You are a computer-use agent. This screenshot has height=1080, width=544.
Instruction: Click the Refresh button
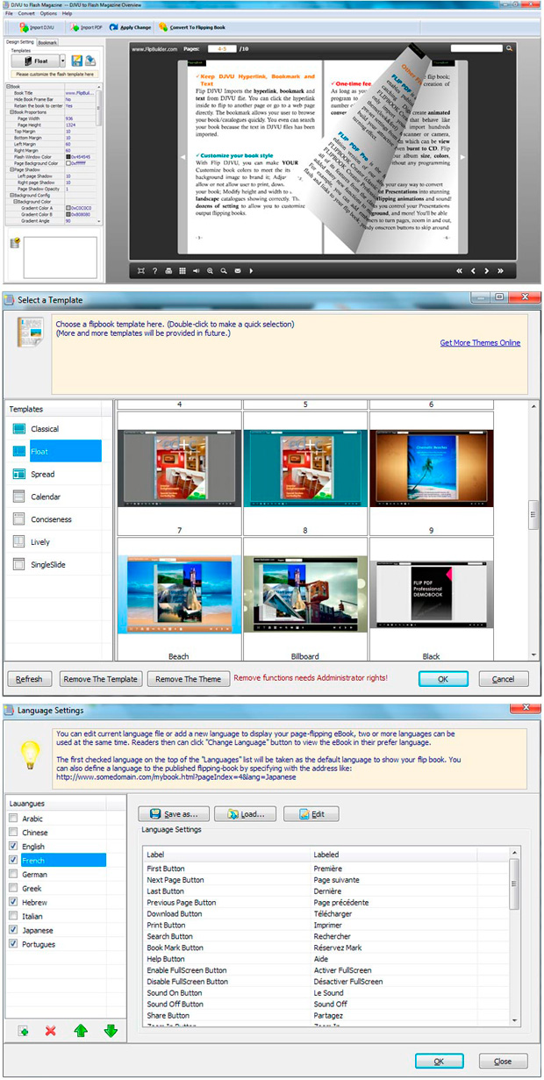[x=29, y=679]
